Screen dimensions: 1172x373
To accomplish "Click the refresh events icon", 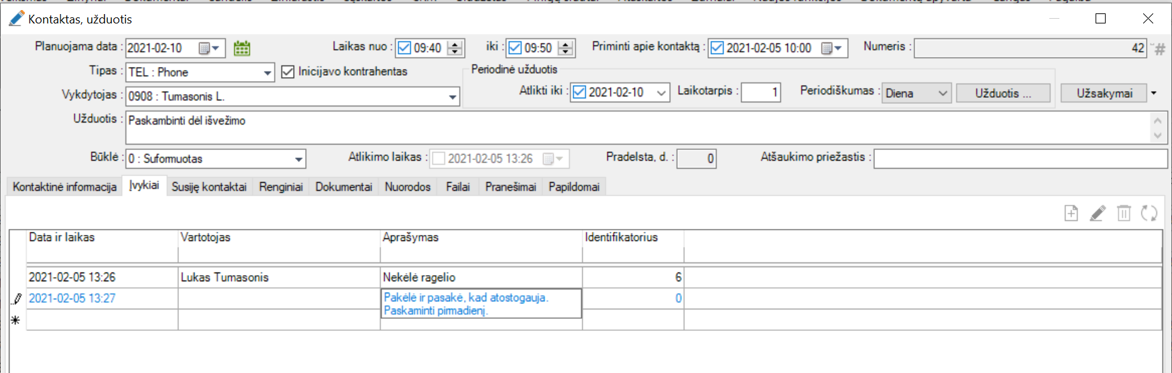I will click(1149, 213).
